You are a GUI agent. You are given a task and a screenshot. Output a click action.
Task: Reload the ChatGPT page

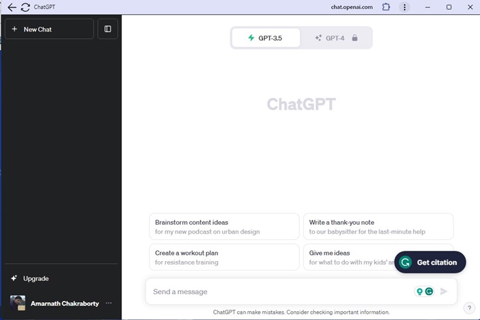tap(25, 7)
